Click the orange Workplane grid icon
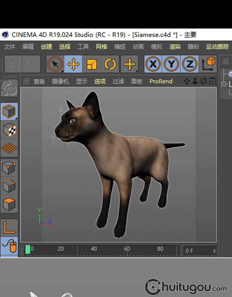Viewport: 232px width, 297px height. (9, 148)
